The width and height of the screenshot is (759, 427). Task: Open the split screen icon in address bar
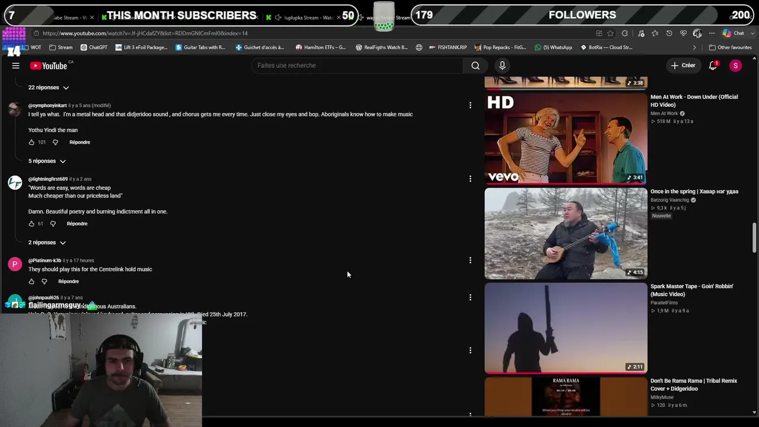pyautogui.click(x=599, y=33)
